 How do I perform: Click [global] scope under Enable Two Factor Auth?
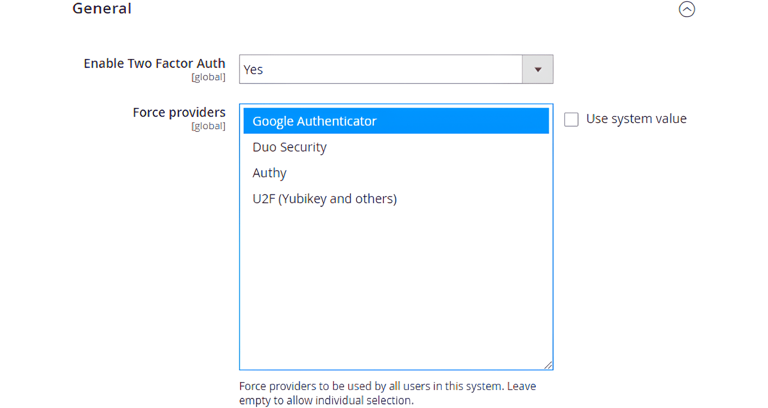[208, 77]
